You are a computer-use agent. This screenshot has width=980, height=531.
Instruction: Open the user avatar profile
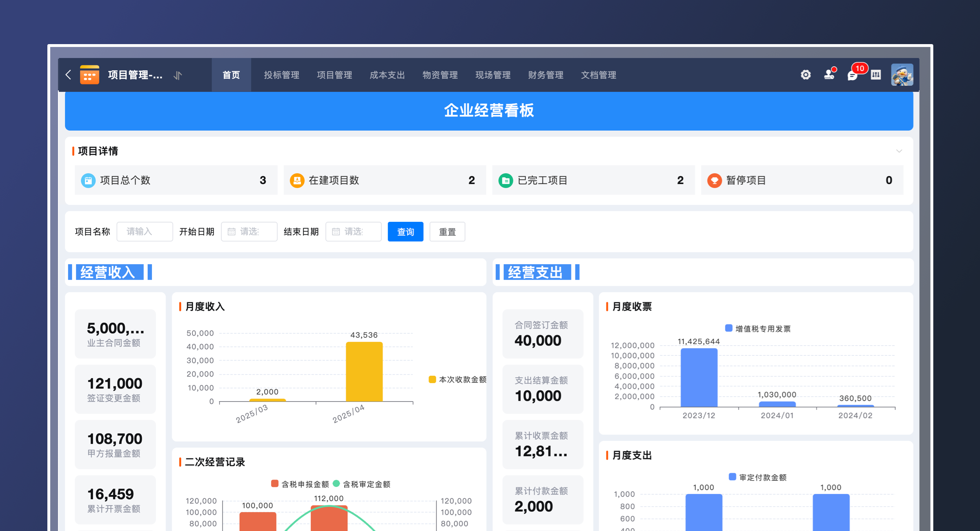pyautogui.click(x=902, y=75)
